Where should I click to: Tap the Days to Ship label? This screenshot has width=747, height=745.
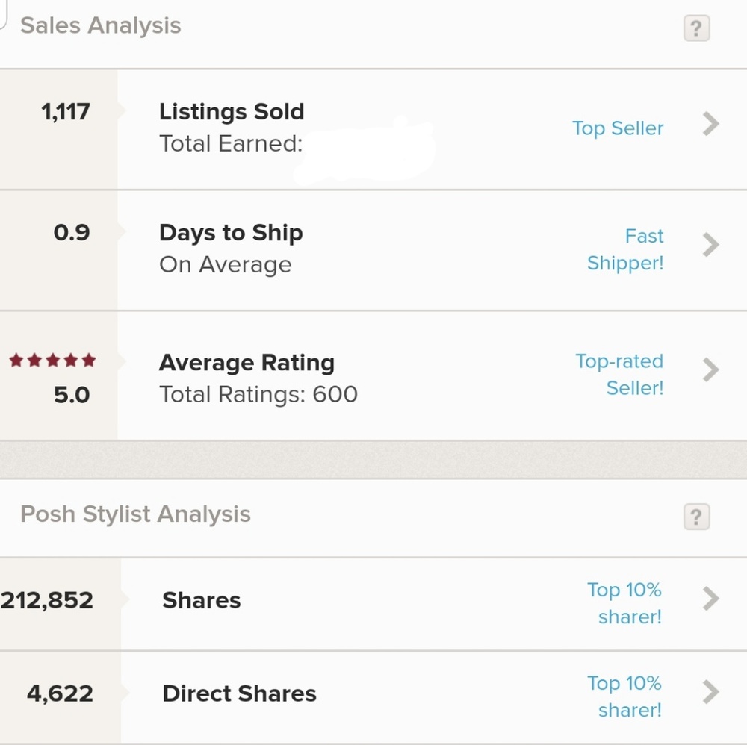pos(231,233)
